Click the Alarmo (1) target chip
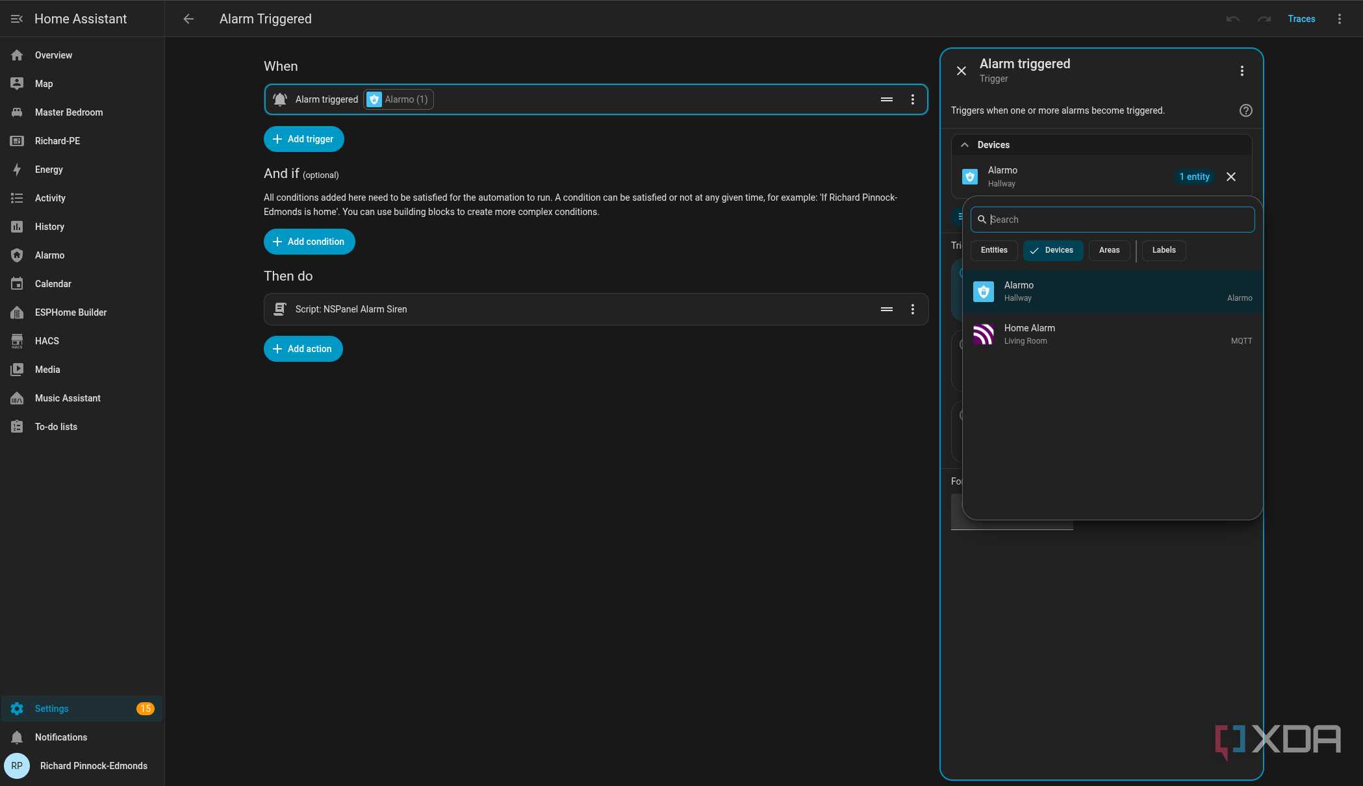This screenshot has width=1363, height=786. pyautogui.click(x=398, y=99)
